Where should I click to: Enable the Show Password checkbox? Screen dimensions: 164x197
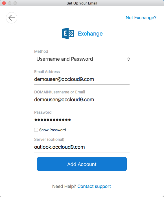tap(36, 130)
